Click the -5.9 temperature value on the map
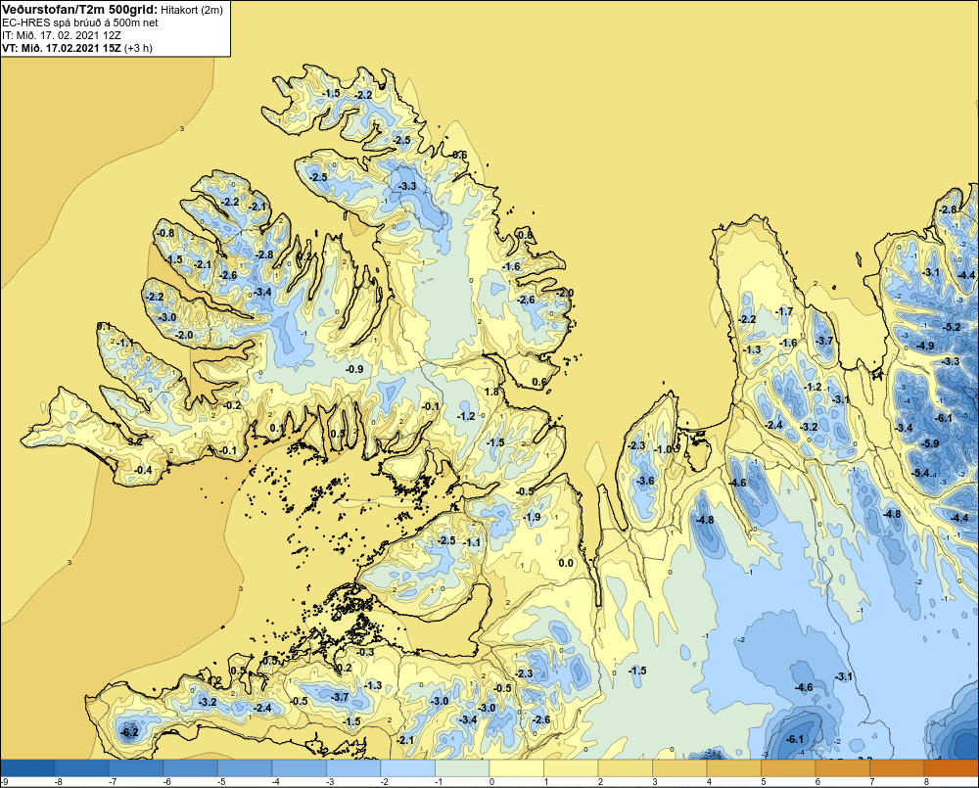The width and height of the screenshot is (979, 788). coord(930,443)
